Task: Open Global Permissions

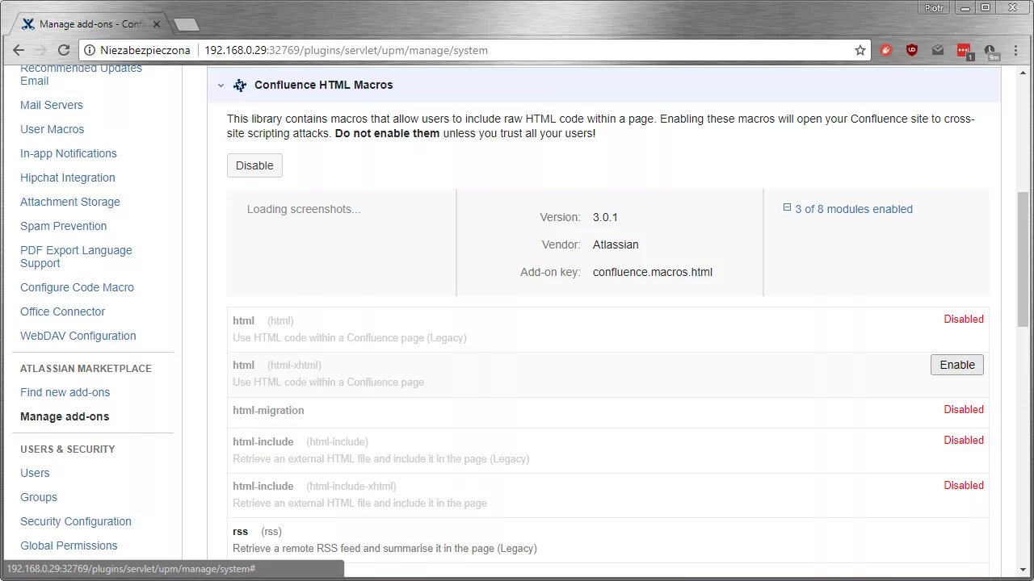Action: pyautogui.click(x=69, y=545)
